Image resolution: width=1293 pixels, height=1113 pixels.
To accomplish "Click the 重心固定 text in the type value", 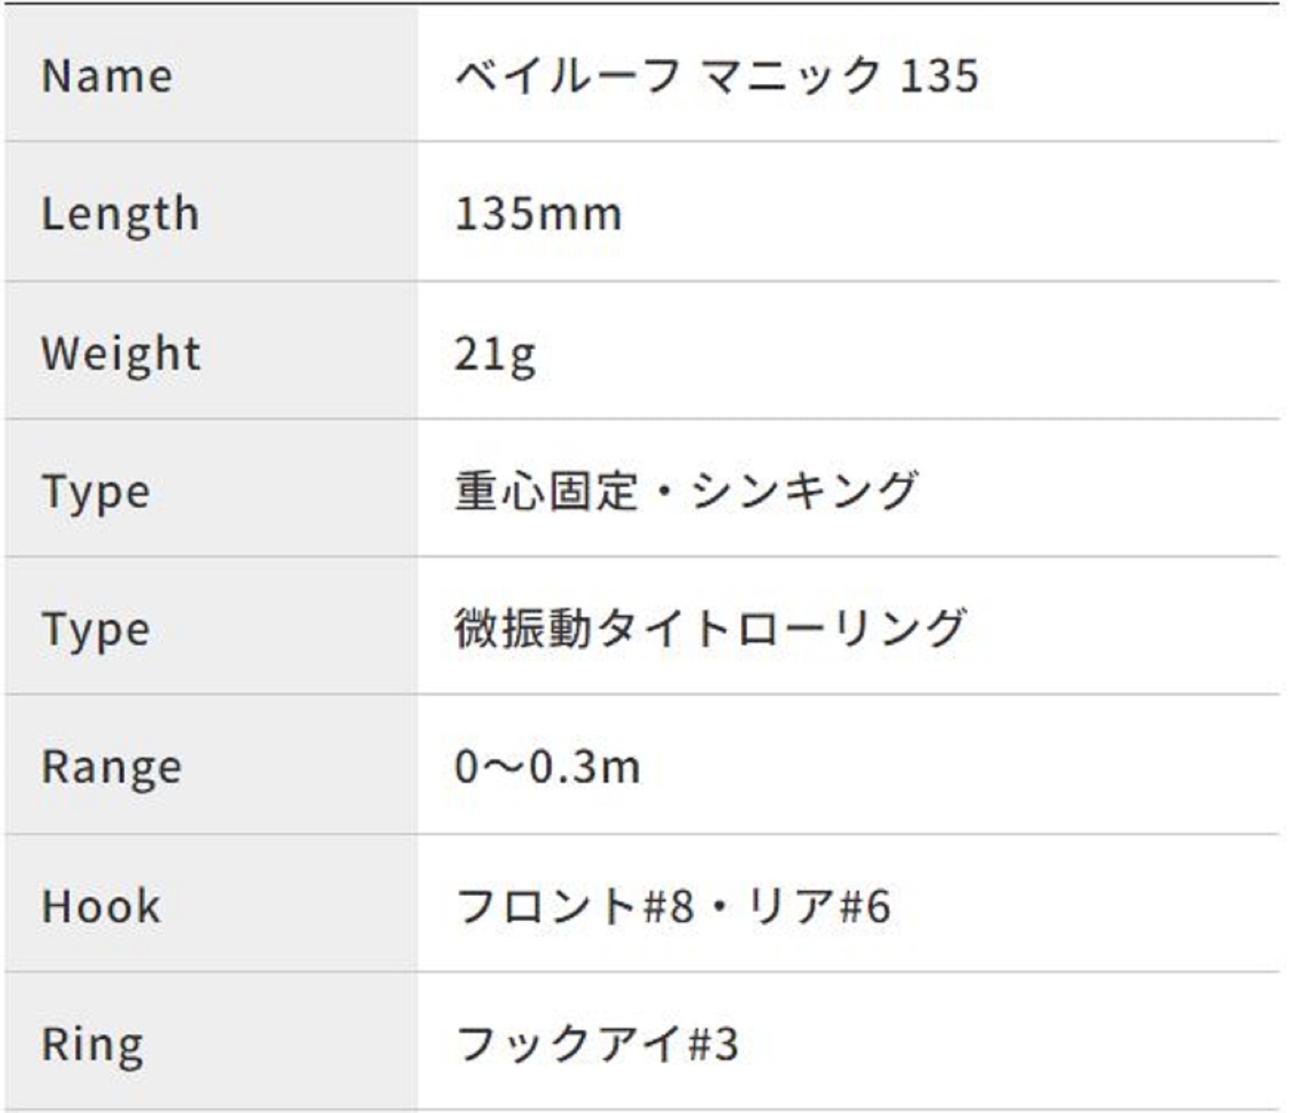I will click(546, 491).
